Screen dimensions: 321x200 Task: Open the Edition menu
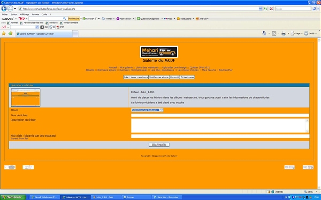coord(14,14)
